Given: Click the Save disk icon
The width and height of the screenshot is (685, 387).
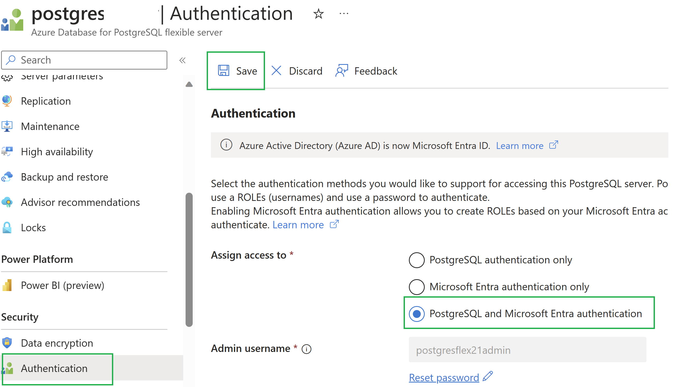Looking at the screenshot, I should pos(224,71).
